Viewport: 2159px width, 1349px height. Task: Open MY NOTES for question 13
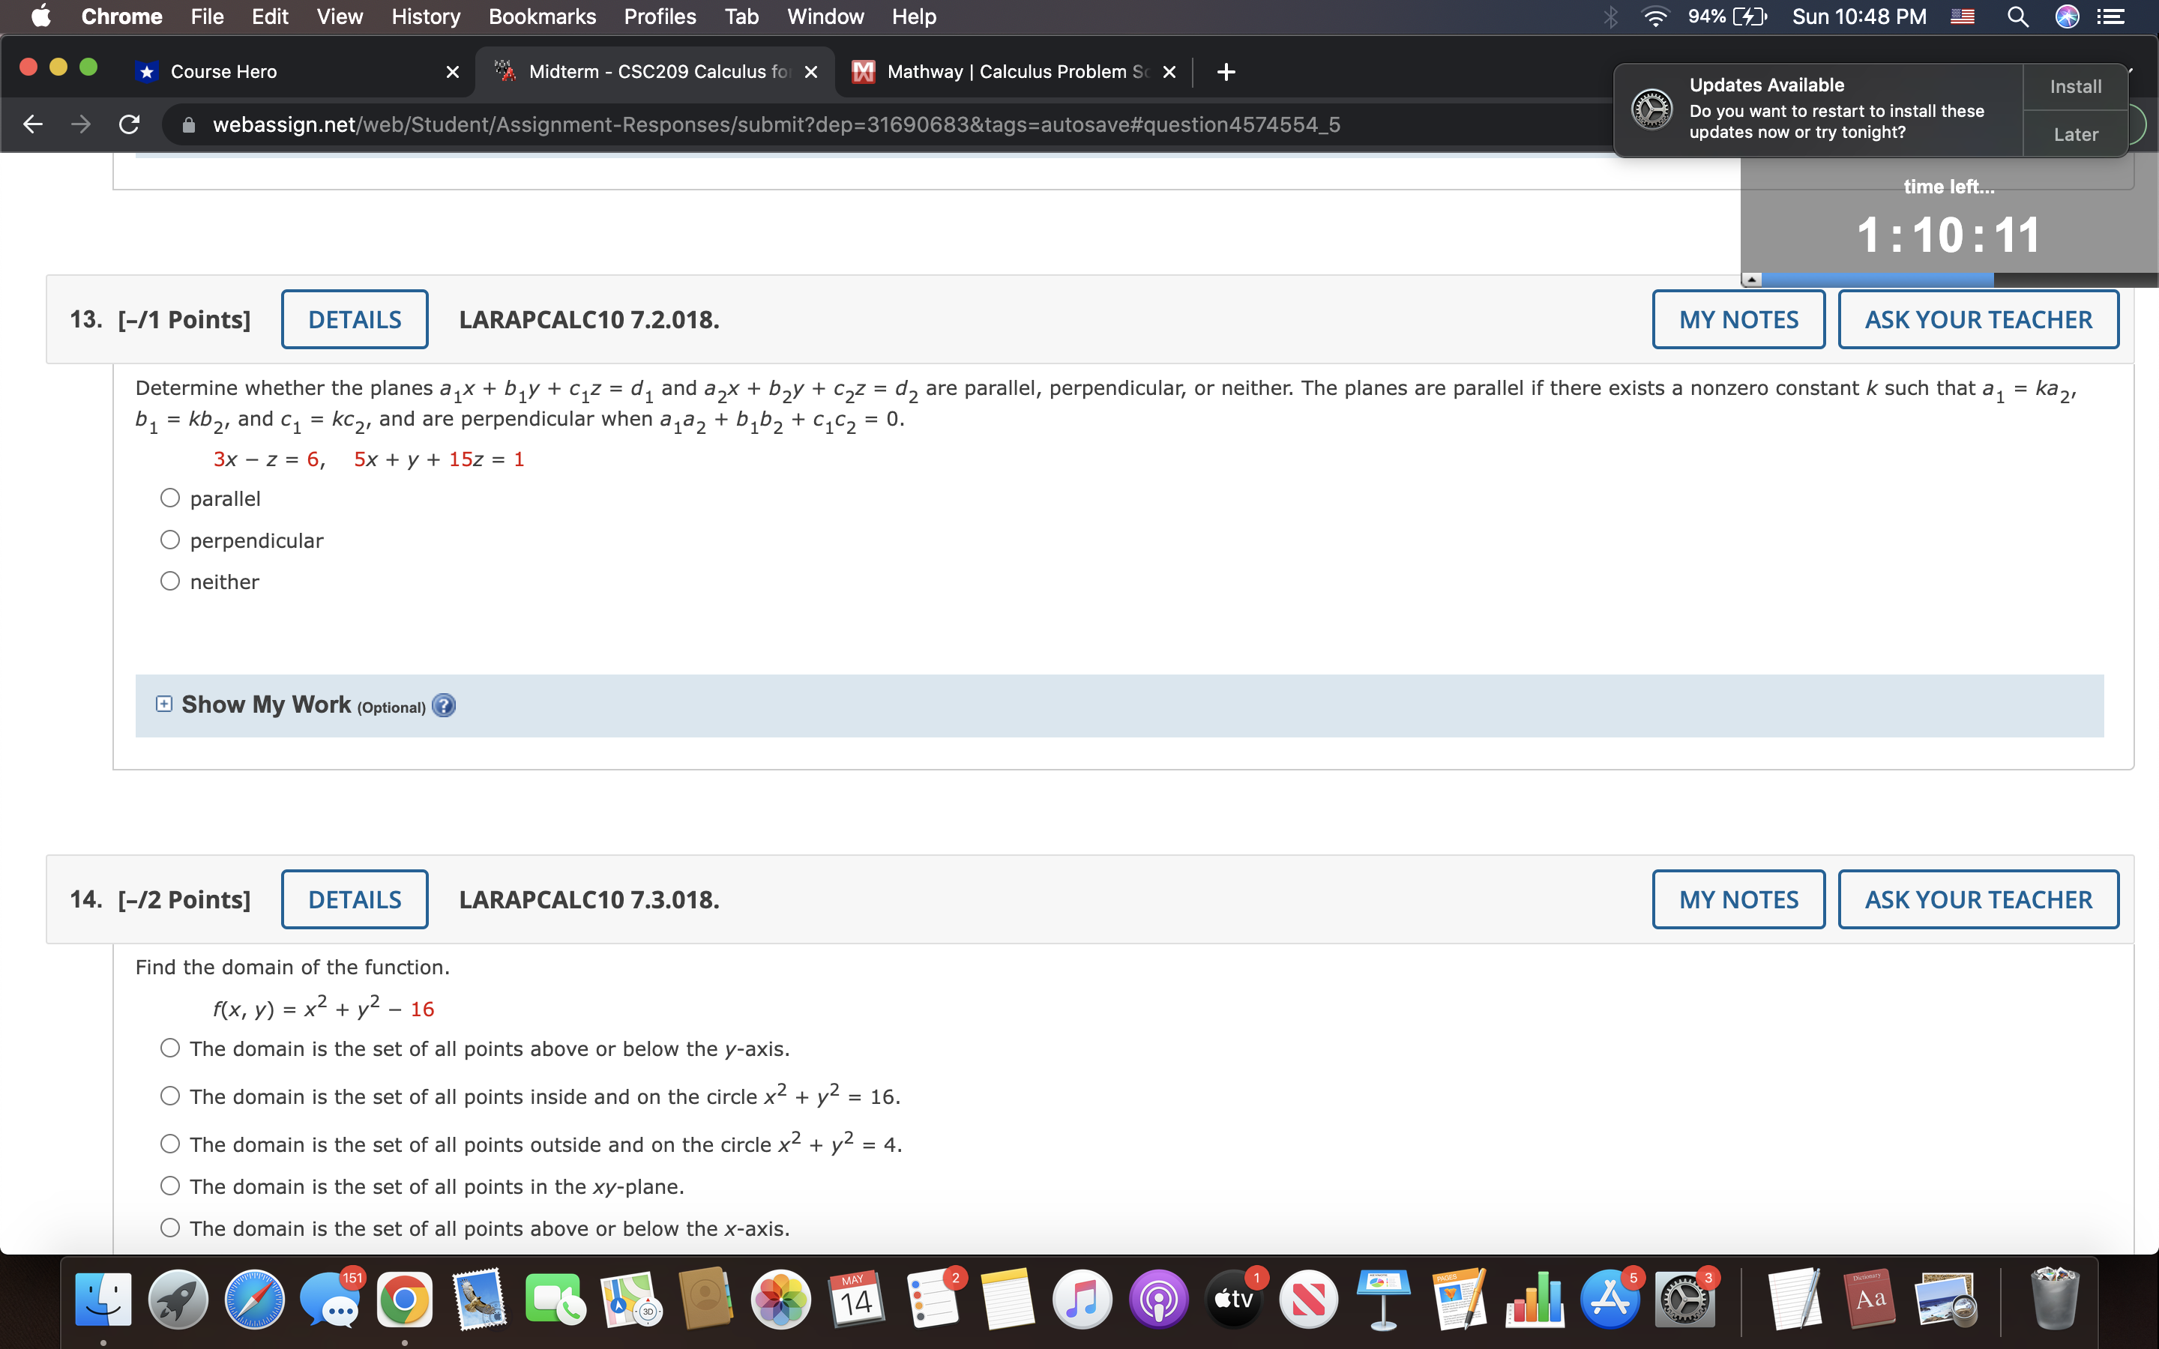[x=1738, y=319]
